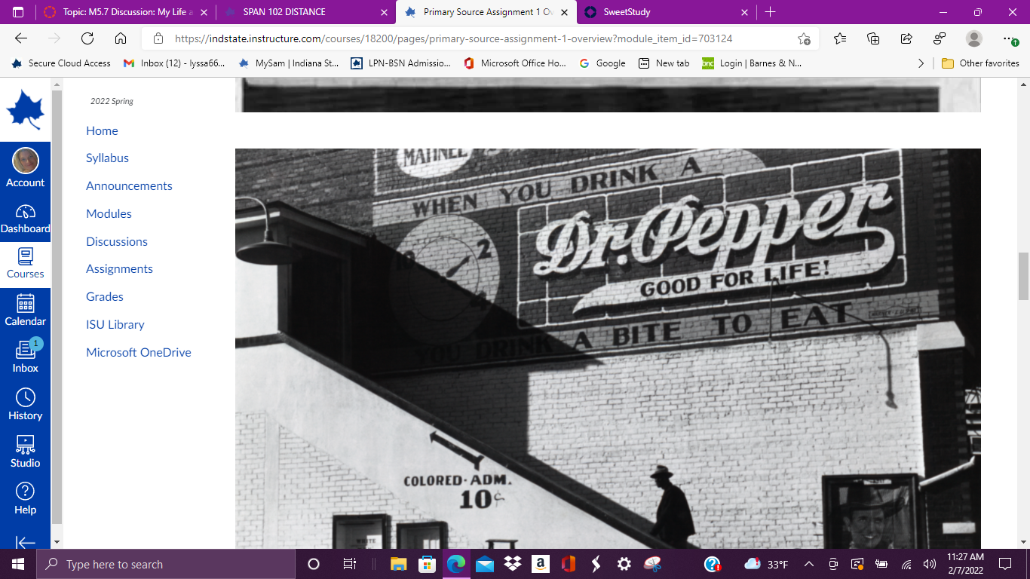This screenshot has height=579, width=1030.
Task: Open the Syllabus course link
Action: (107, 158)
